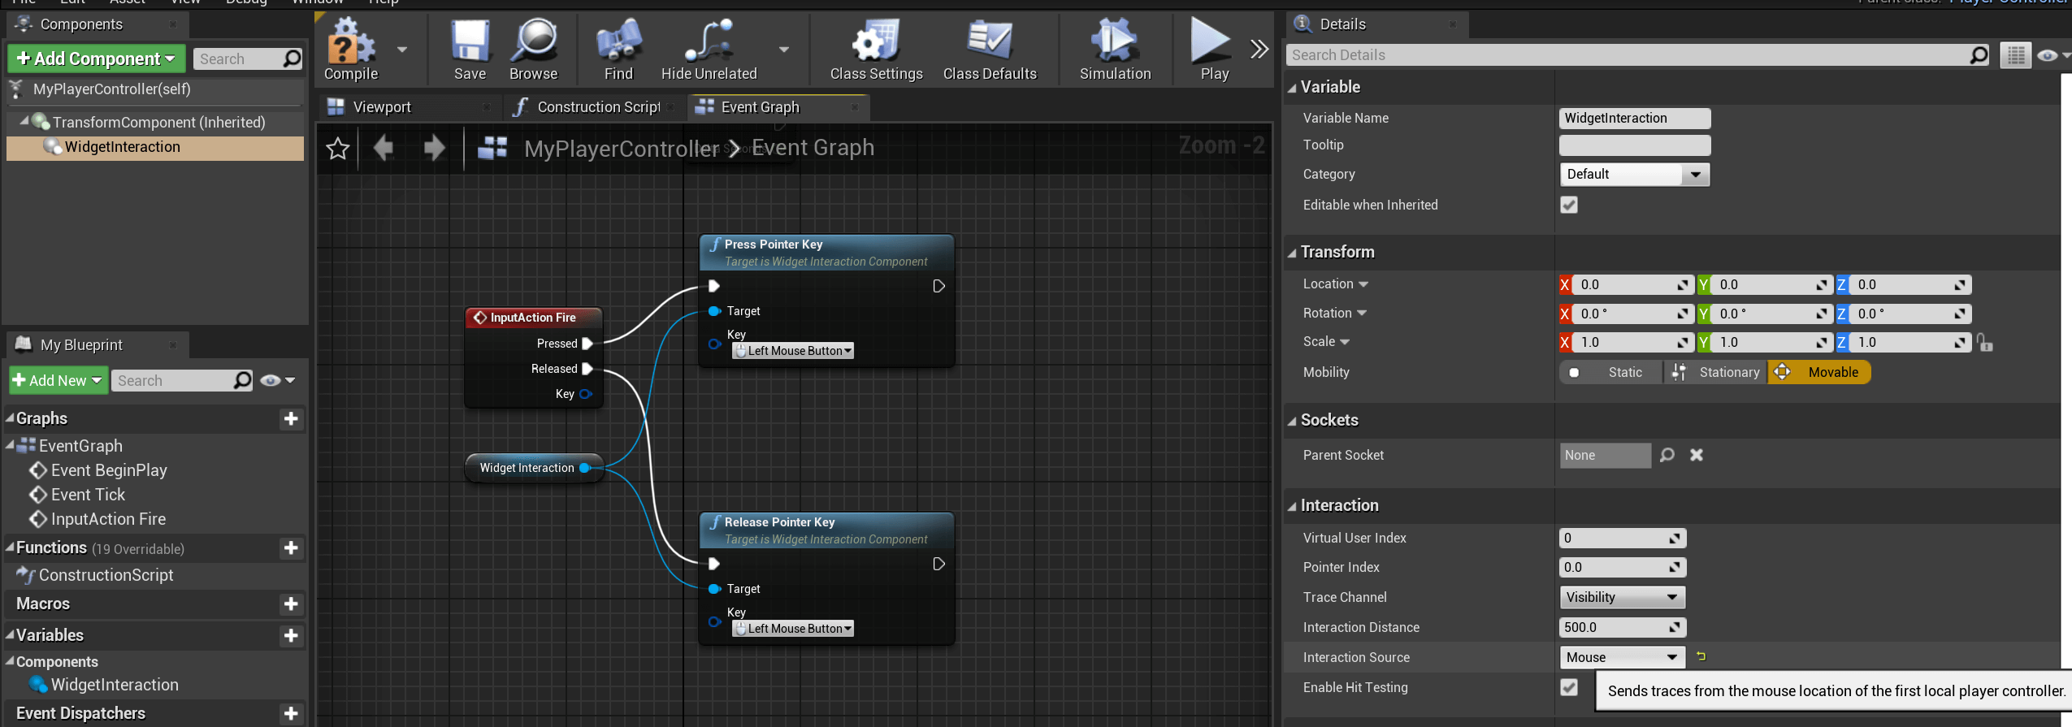
Task: Click MyPlayerController breadcrumb
Action: (x=622, y=149)
